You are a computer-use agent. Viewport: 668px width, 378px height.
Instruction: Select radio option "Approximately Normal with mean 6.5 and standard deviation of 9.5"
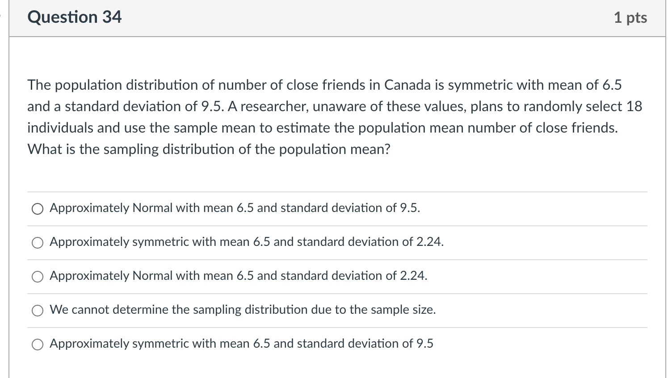[38, 208]
